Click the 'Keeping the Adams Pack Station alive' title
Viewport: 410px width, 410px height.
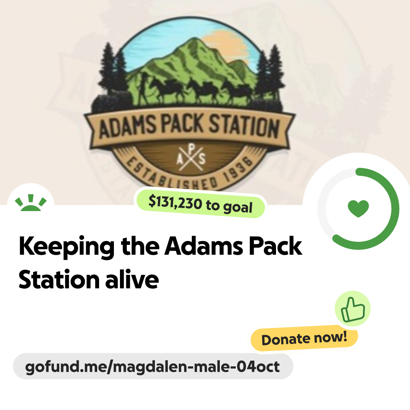click(160, 262)
